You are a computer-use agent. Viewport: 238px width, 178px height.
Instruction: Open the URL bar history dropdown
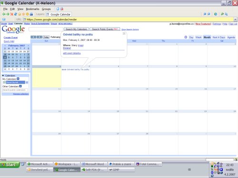[x=235, y=19]
